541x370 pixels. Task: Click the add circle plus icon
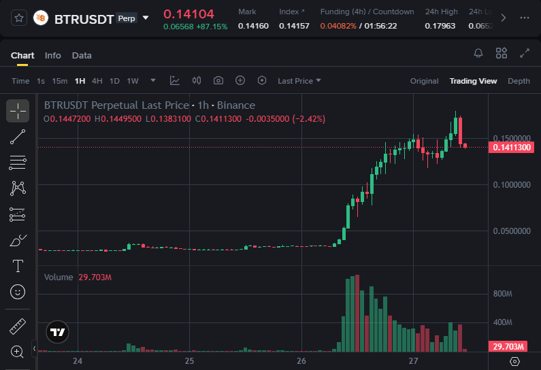pyautogui.click(x=240, y=81)
